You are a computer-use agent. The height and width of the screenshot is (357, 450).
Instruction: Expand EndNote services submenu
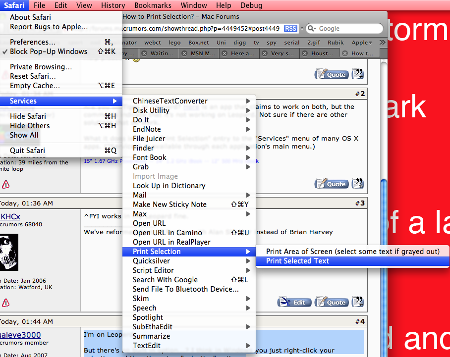[x=189, y=129]
